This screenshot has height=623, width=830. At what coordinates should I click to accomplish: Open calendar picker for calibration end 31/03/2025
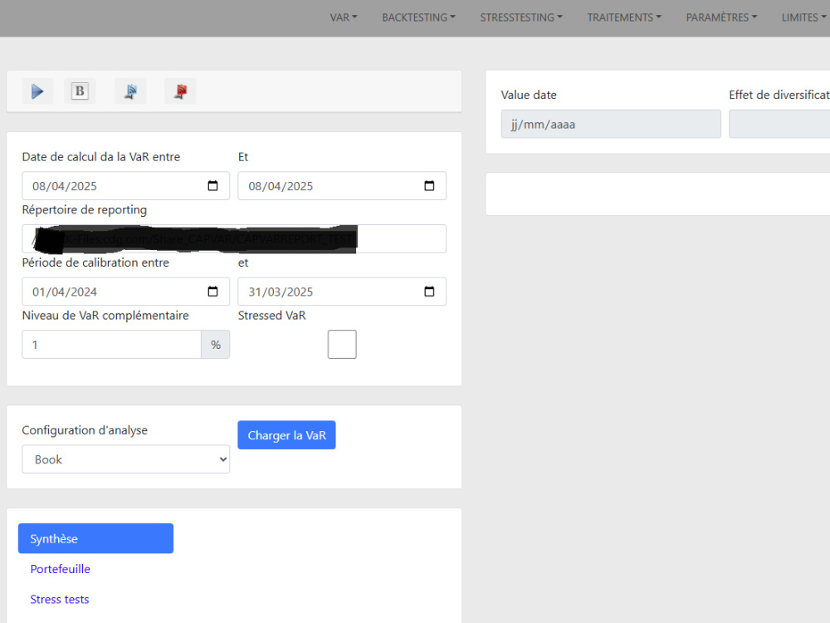(x=429, y=292)
